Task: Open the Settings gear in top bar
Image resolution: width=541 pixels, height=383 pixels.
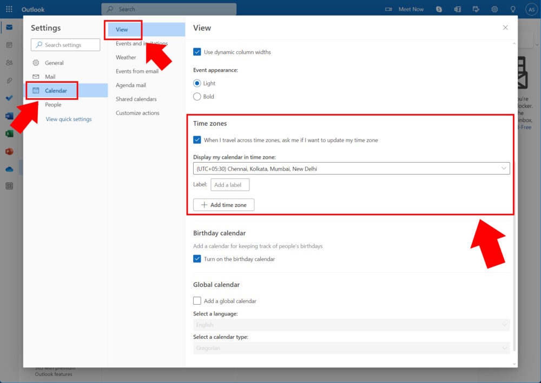Action: point(494,9)
